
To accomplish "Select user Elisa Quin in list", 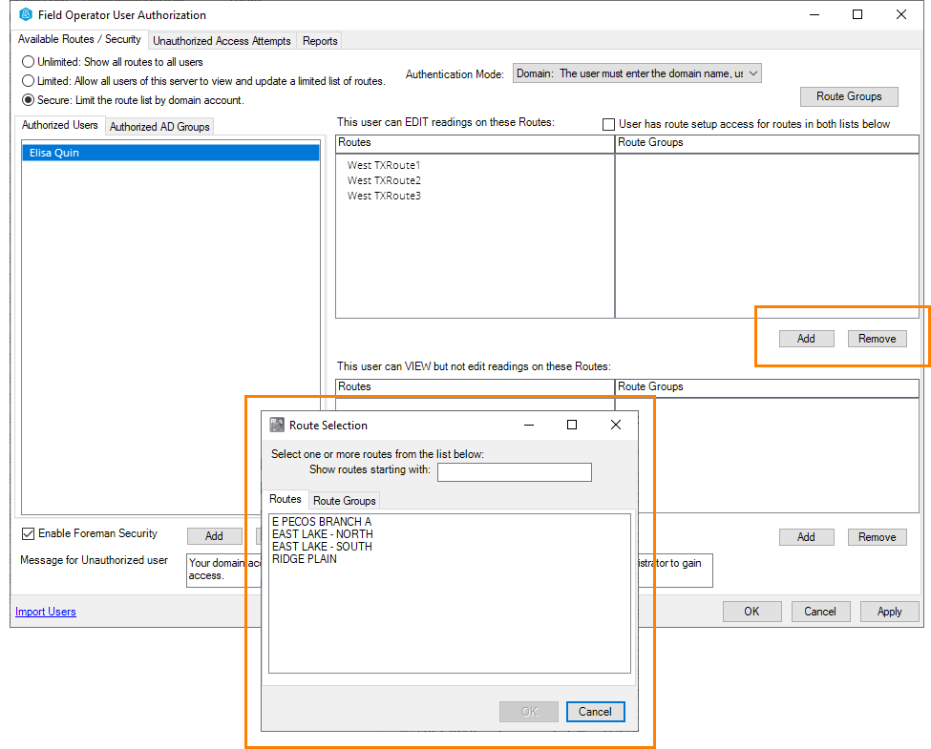I will point(171,153).
